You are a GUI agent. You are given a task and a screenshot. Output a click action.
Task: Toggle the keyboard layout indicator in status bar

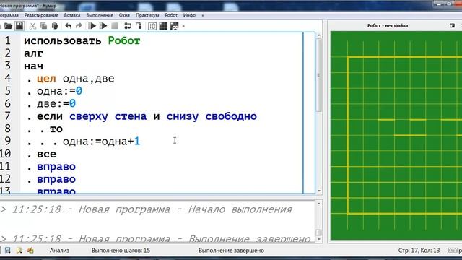455,251
